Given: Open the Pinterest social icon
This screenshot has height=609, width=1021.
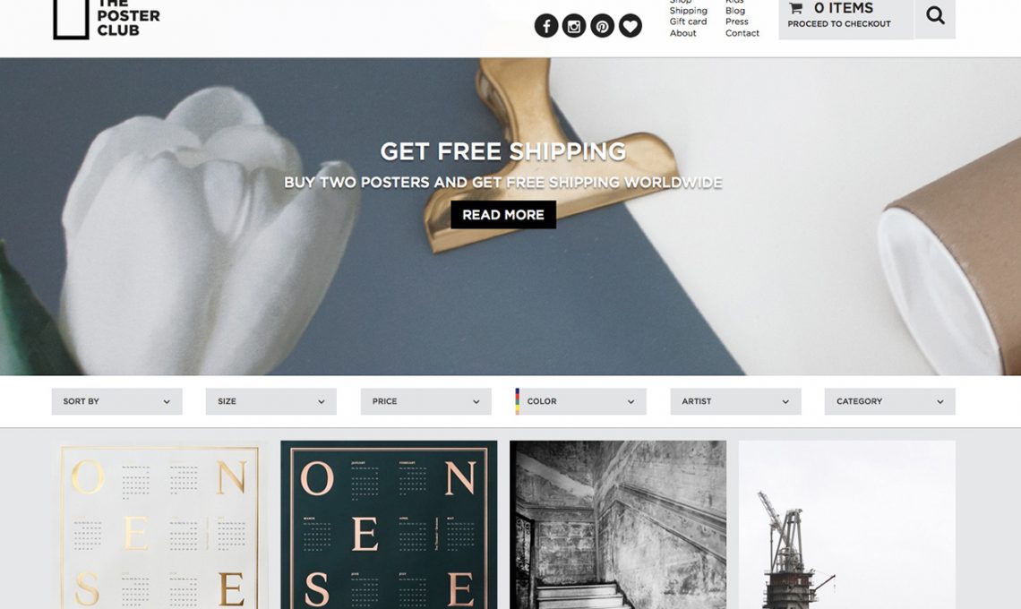Looking at the screenshot, I should (x=603, y=26).
